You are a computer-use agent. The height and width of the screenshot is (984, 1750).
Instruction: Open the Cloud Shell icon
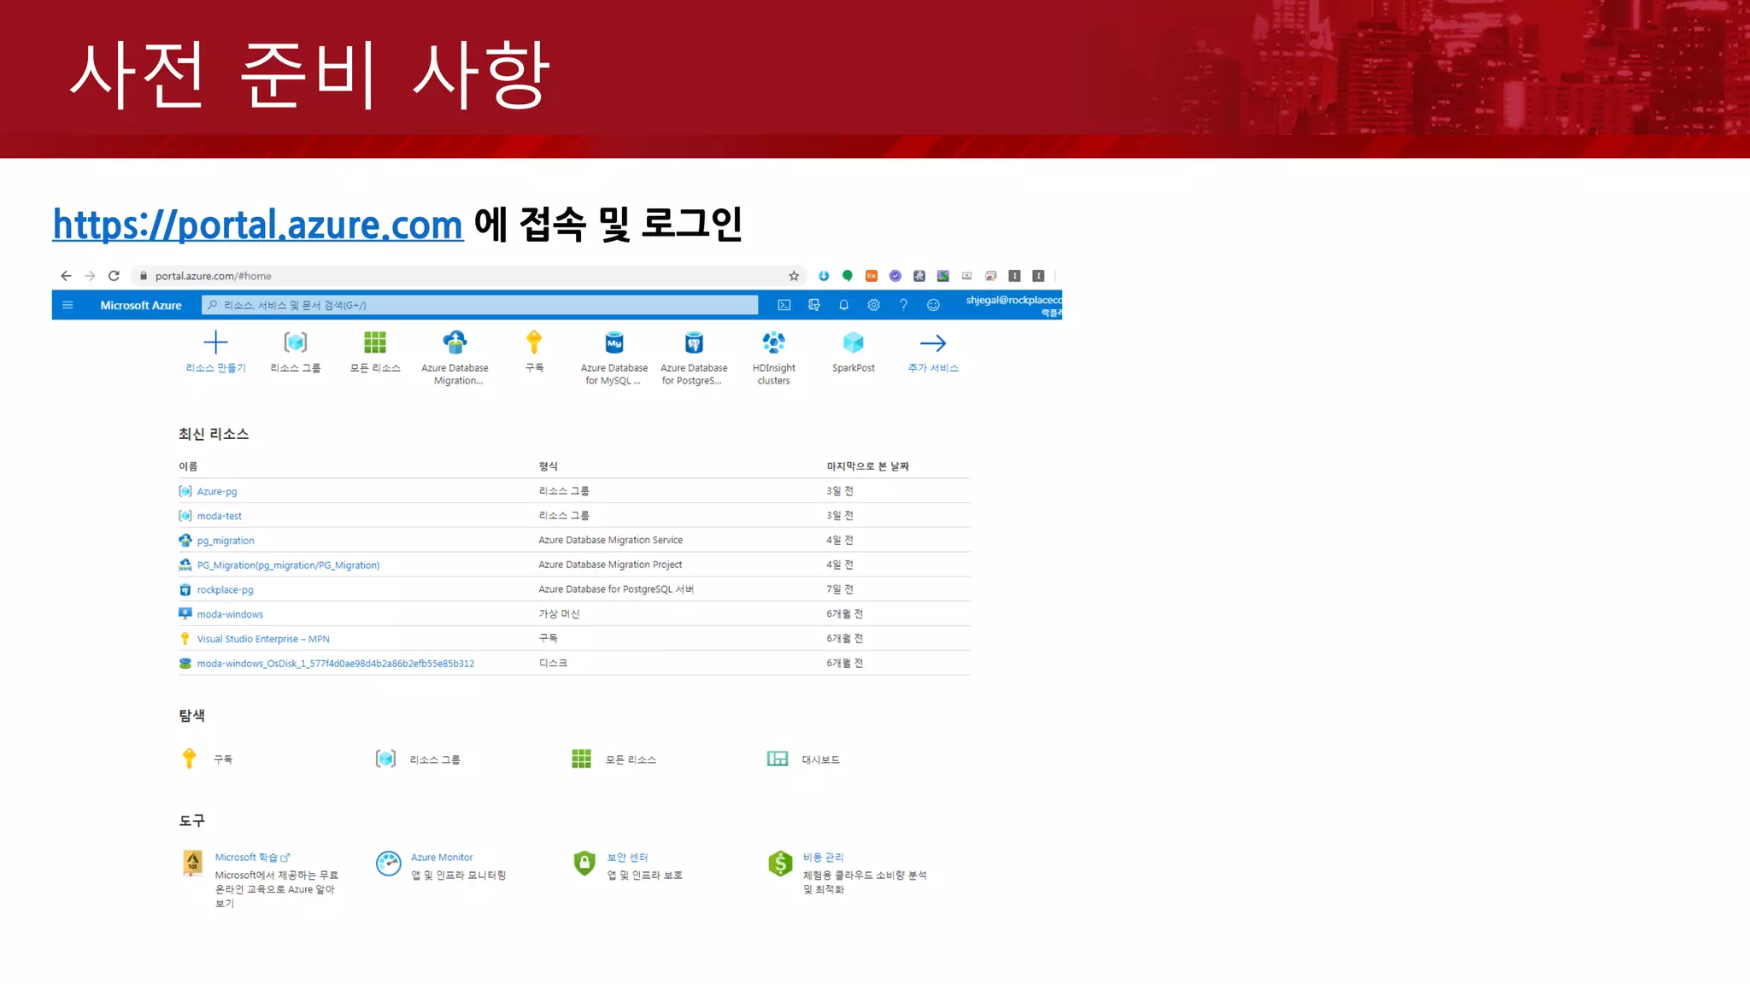[784, 305]
